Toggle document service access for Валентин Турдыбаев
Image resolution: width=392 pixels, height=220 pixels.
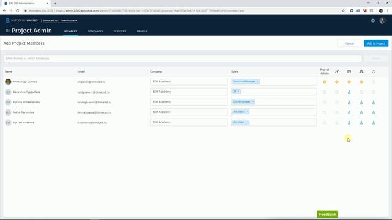click(349, 92)
